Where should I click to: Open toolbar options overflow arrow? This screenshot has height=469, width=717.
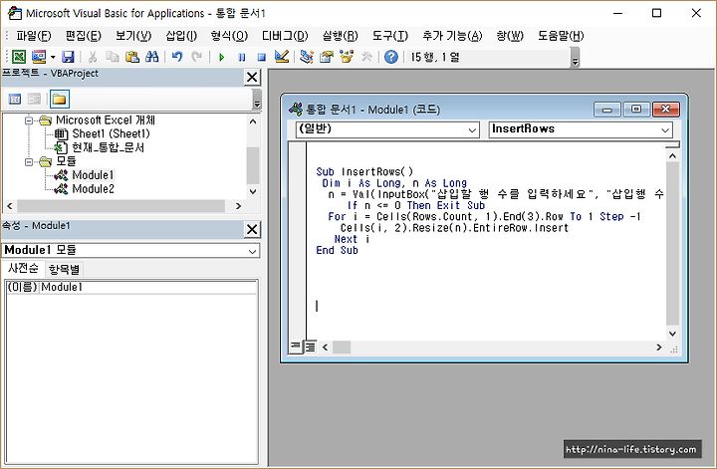coord(576,58)
